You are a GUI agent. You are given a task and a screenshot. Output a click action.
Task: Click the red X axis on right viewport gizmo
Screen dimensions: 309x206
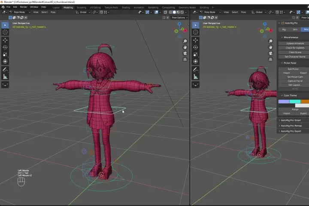coord(271,30)
